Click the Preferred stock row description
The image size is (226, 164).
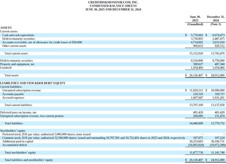[x=46, y=134]
